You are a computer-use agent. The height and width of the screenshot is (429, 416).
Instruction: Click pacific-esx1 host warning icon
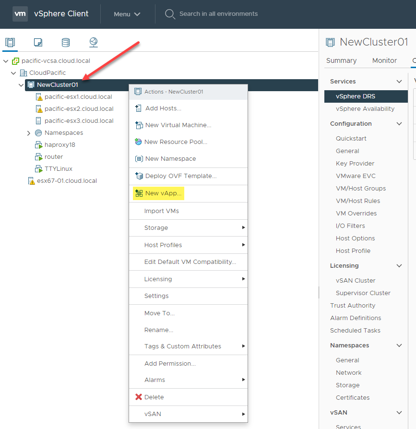(39, 97)
